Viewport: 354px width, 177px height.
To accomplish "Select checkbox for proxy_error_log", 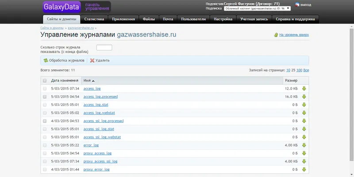I will click(45, 169).
